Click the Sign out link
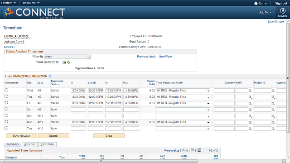The width and height of the screenshot is (290, 163). click(x=281, y=3)
